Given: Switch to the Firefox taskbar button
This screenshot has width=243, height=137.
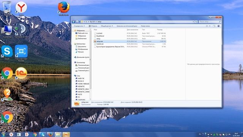Looking at the screenshot, I should click(x=50, y=134).
